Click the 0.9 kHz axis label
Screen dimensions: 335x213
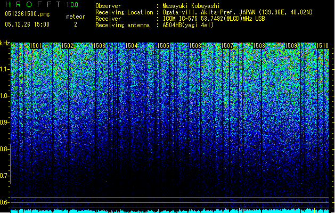(x=4, y=122)
